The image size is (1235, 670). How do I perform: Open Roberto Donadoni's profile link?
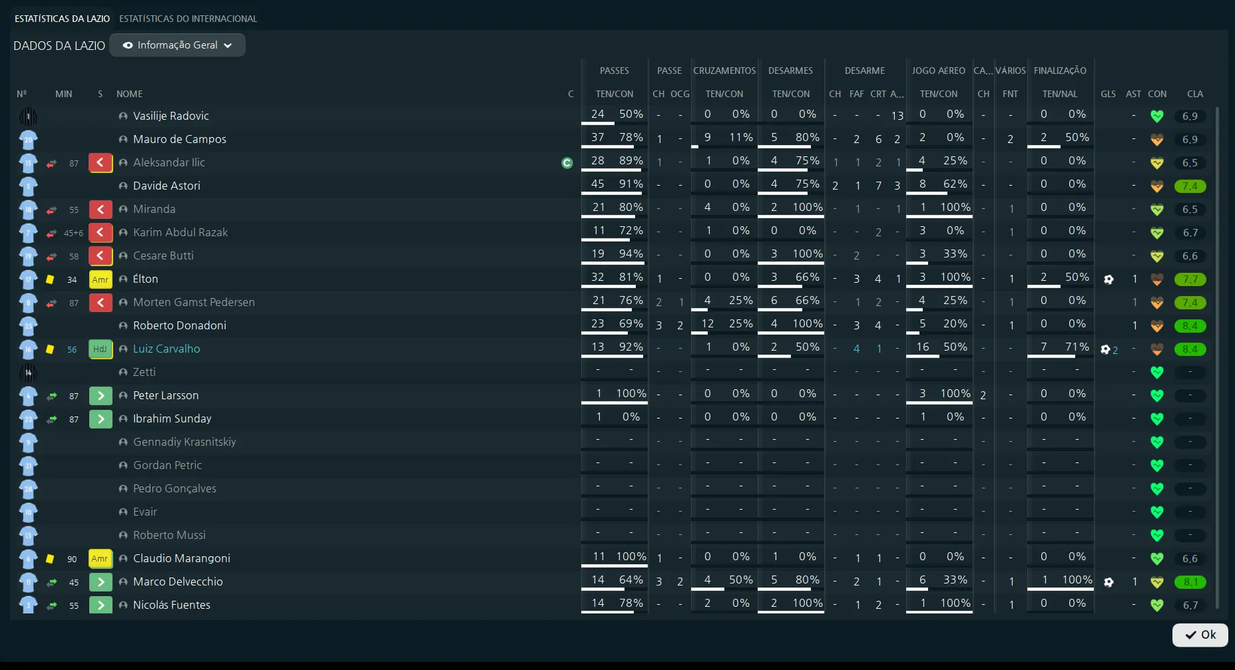click(180, 325)
